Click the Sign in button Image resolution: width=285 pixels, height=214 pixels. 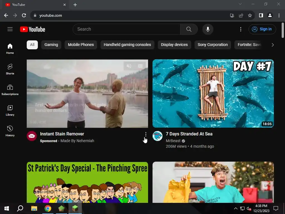(x=262, y=29)
